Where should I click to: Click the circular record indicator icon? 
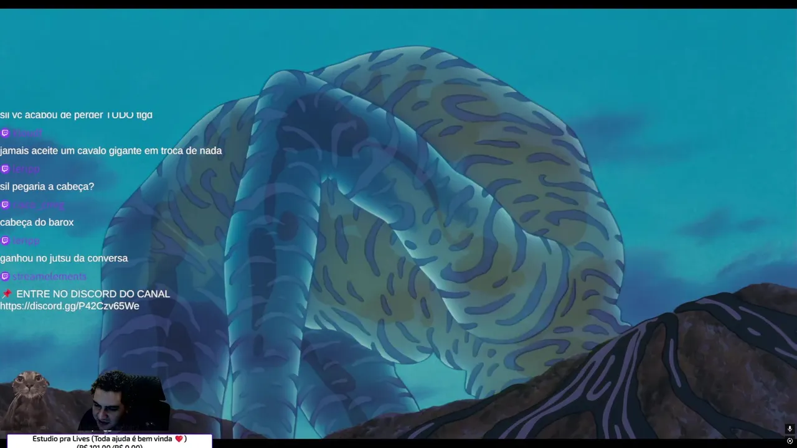click(790, 441)
